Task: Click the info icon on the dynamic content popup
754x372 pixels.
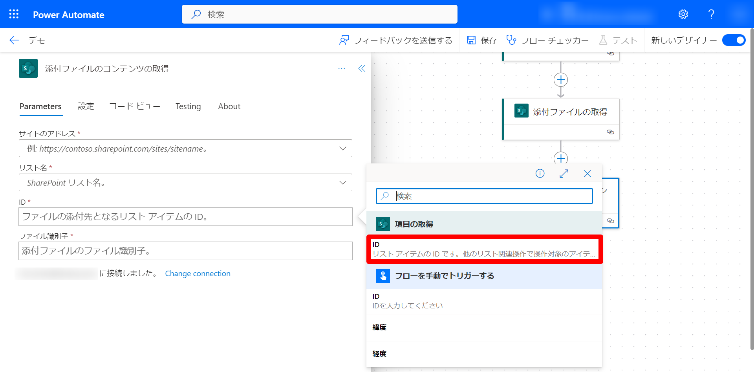Action: click(540, 173)
